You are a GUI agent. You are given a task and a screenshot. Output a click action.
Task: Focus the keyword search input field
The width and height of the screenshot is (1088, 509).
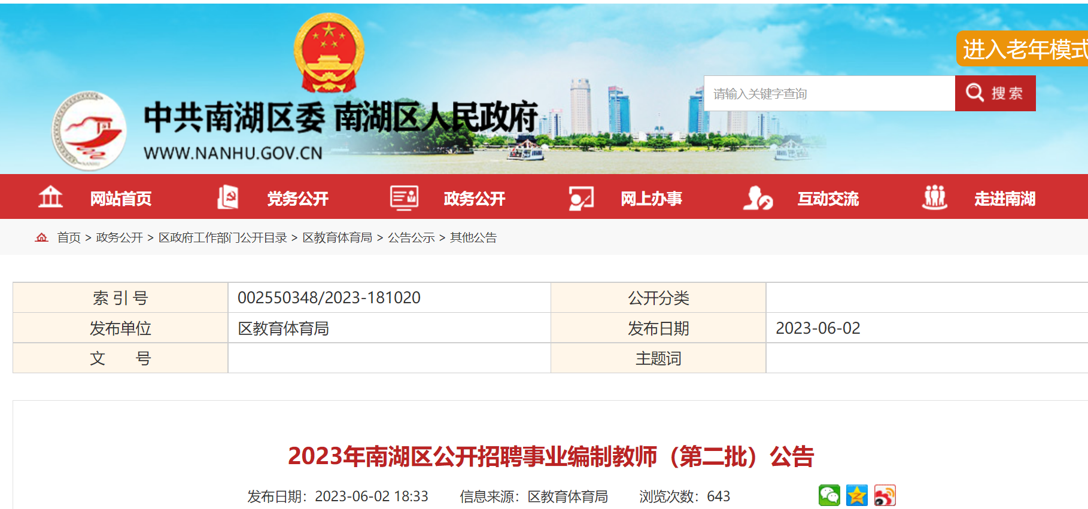(829, 93)
